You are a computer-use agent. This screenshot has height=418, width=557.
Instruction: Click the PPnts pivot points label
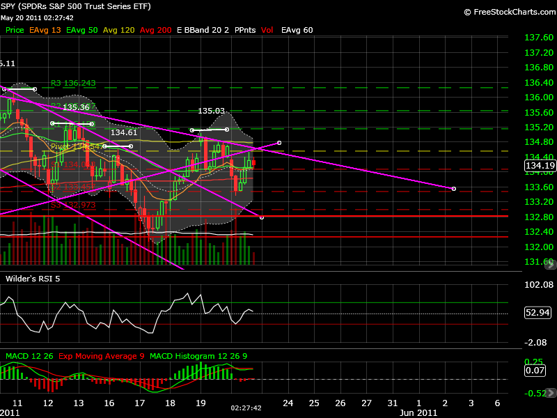246,31
